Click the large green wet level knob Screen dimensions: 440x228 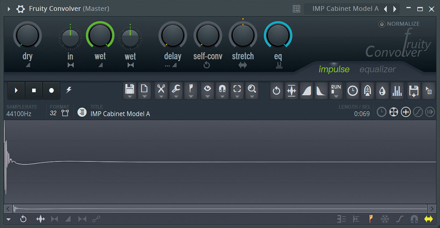coord(100,35)
